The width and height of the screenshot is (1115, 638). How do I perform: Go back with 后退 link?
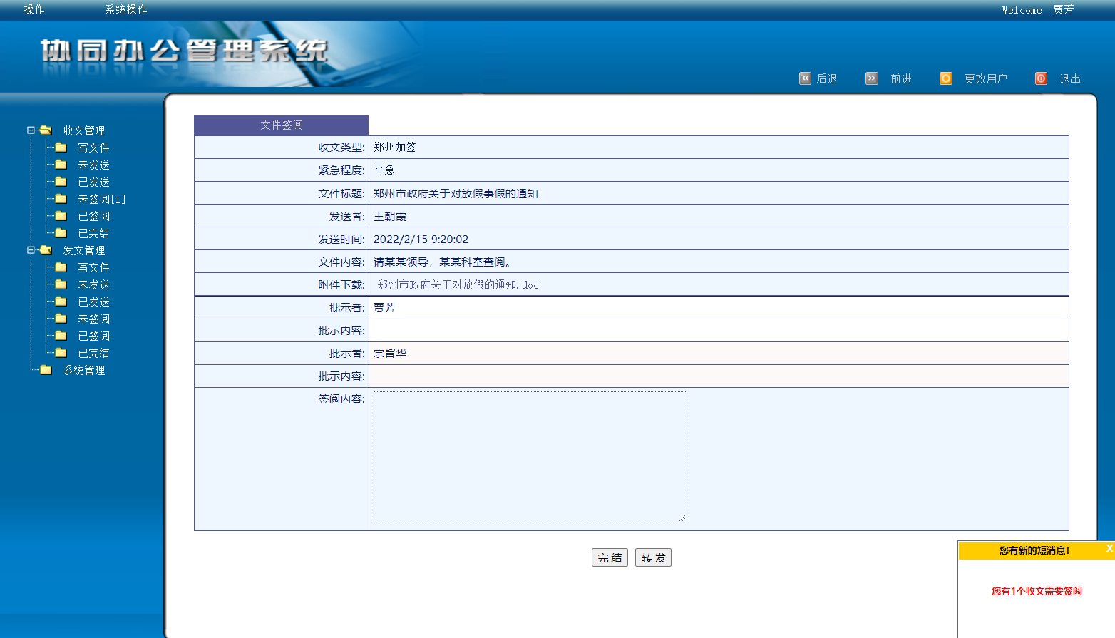tap(827, 78)
